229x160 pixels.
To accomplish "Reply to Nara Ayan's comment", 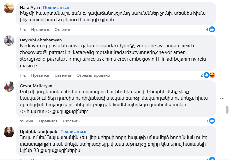I will (60, 30).
